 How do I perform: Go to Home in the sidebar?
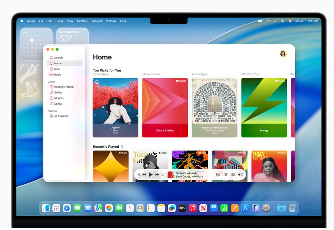(x=65, y=63)
